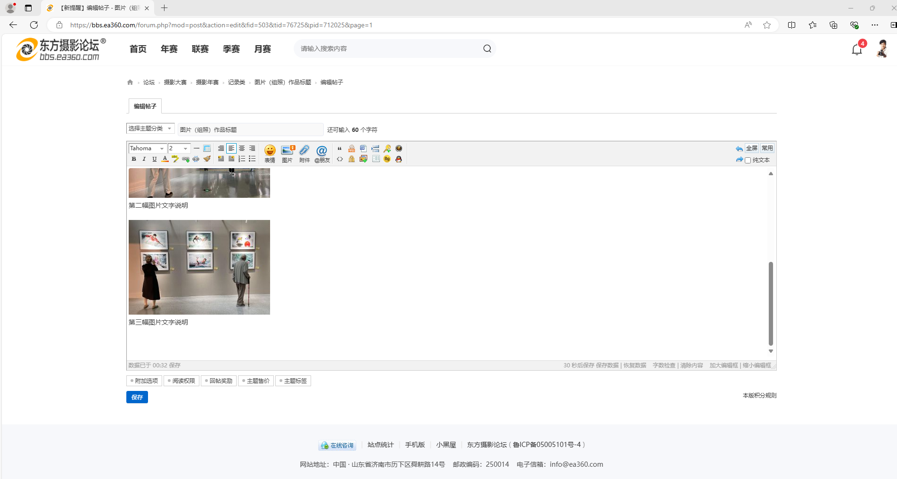This screenshot has height=479, width=897.
Task: Pick the font color swatch tool
Action: 165,159
